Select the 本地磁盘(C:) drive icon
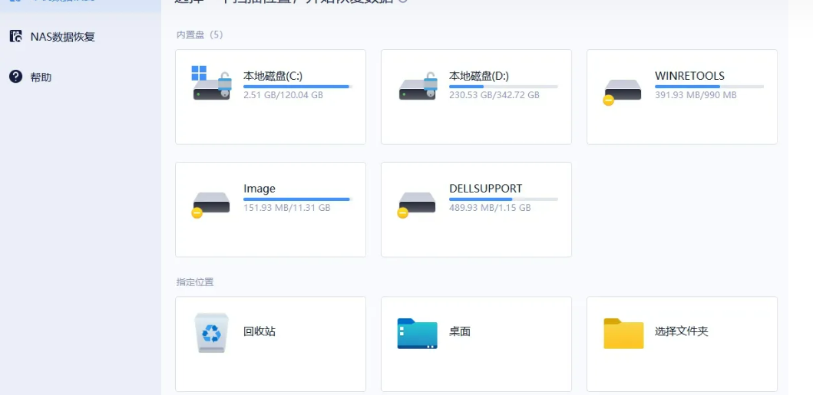 coord(211,84)
